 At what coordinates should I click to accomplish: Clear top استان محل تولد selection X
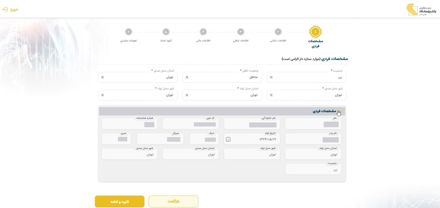[187, 95]
